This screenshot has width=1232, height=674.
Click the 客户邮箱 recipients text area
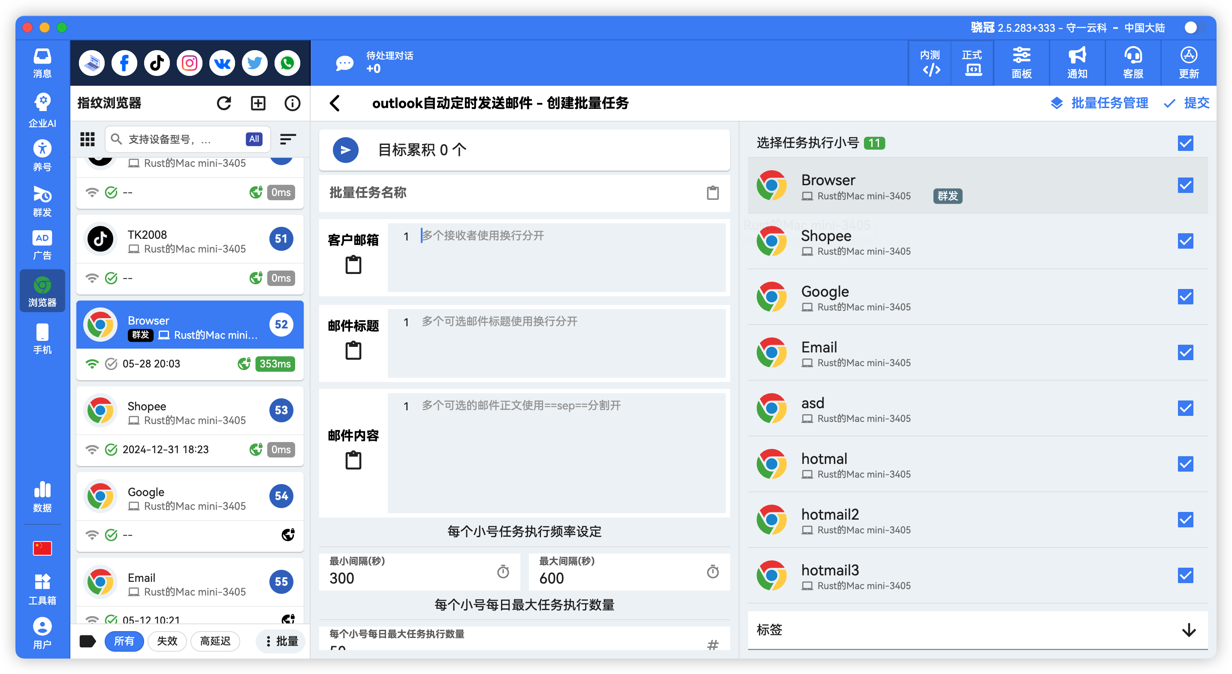(556, 258)
